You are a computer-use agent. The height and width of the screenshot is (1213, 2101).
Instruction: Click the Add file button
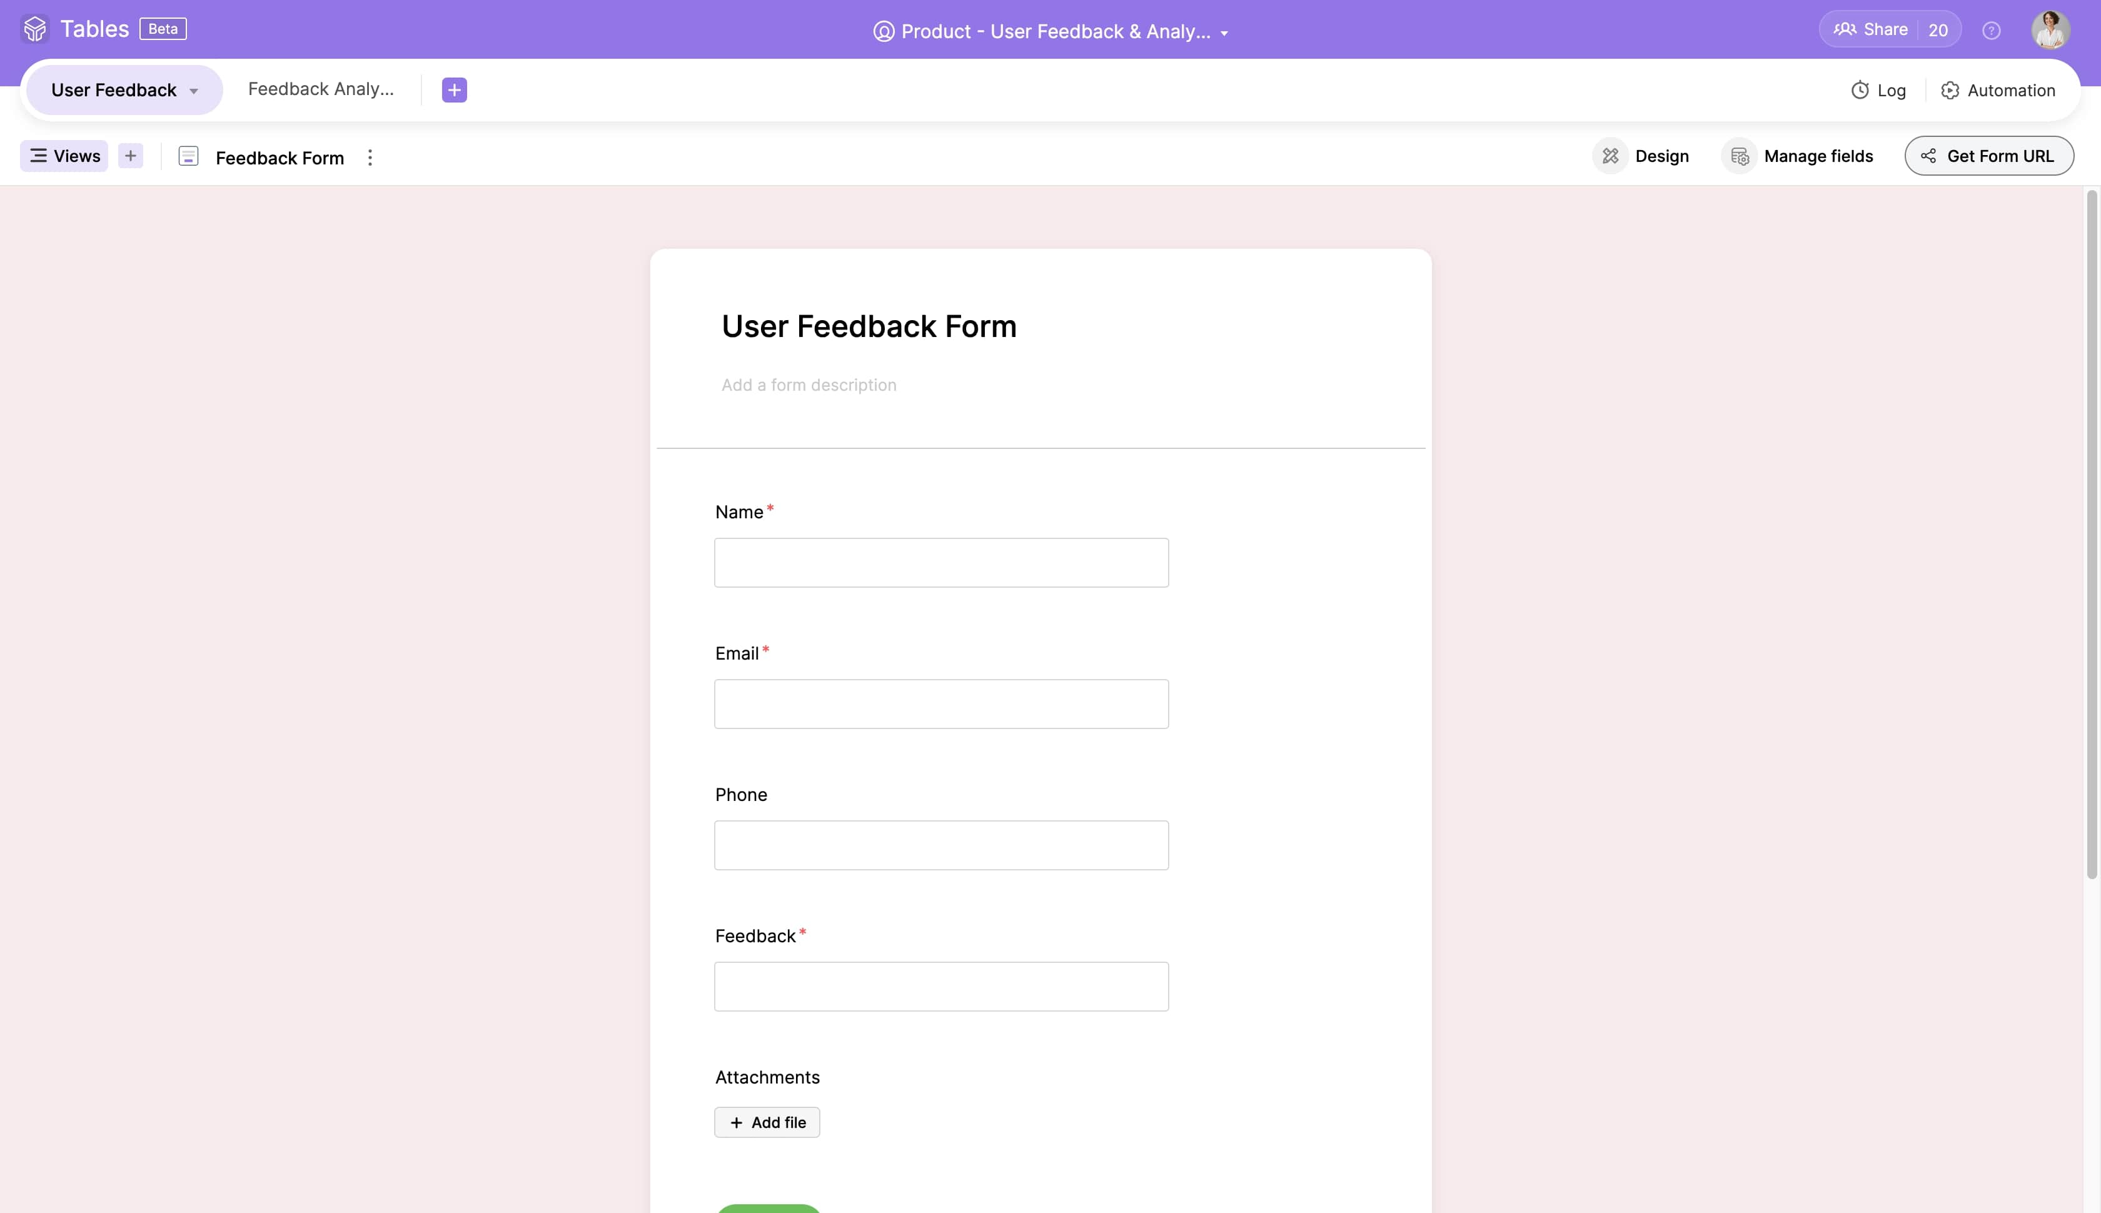click(x=767, y=1122)
